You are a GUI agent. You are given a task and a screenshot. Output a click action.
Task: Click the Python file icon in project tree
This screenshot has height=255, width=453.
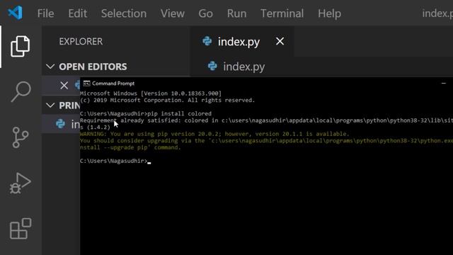click(60, 124)
